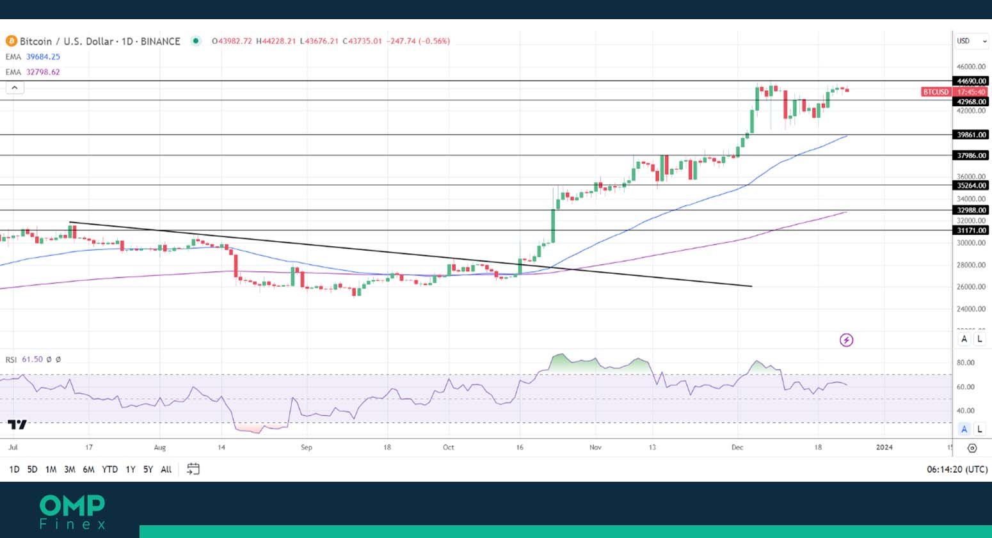Select the All time range
The height and width of the screenshot is (538, 992).
(166, 470)
